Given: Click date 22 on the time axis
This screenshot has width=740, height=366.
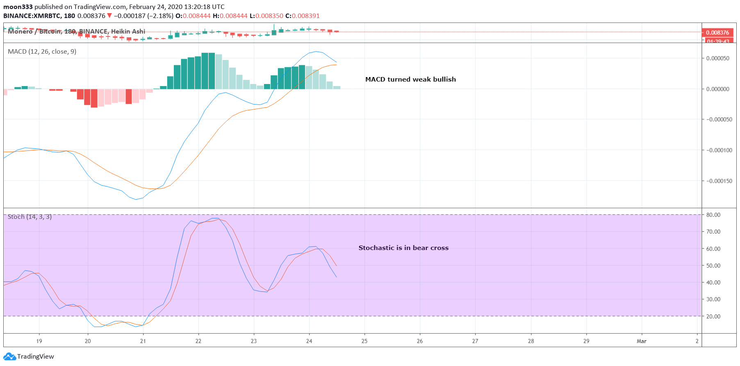Looking at the screenshot, I should click(198, 341).
